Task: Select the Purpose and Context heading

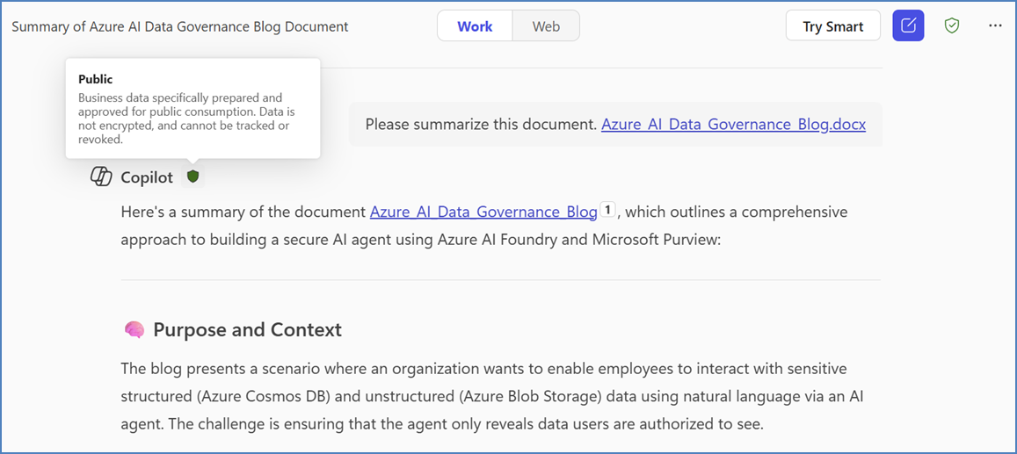Action: [x=247, y=330]
